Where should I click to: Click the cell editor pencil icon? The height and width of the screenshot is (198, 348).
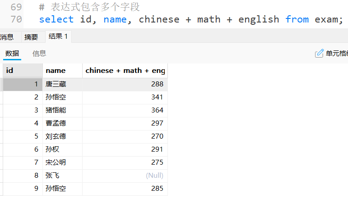319,53
